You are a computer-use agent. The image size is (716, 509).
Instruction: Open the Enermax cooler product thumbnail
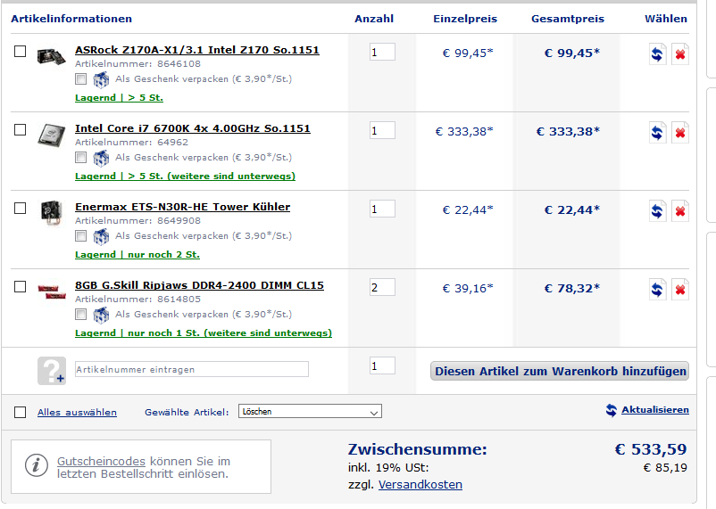51,212
